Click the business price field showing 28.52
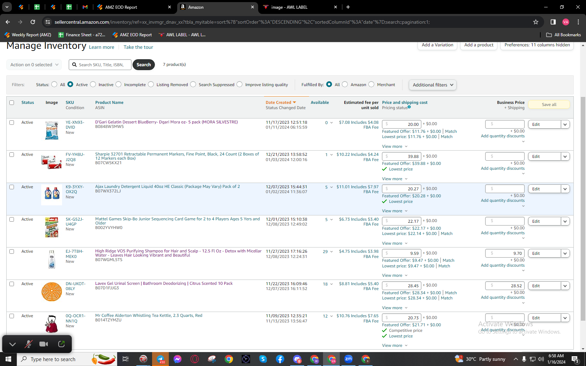 [505, 286]
